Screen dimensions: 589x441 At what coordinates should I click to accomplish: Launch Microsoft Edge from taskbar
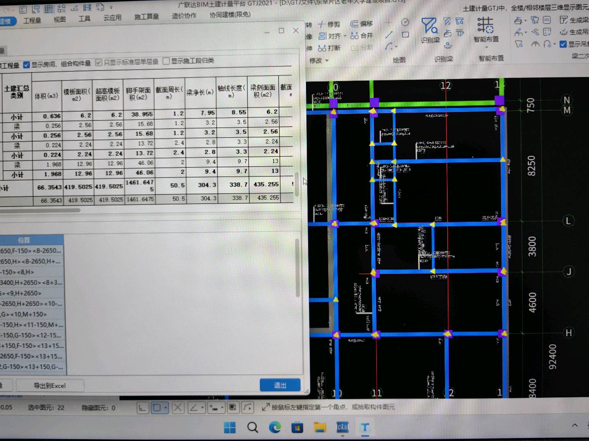[x=275, y=428]
